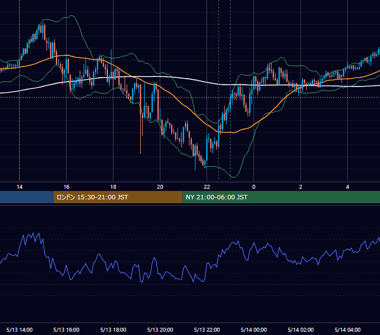Click the ロンドン 15:30-21:00 JST session bar
The height and width of the screenshot is (335, 380).
click(x=118, y=197)
